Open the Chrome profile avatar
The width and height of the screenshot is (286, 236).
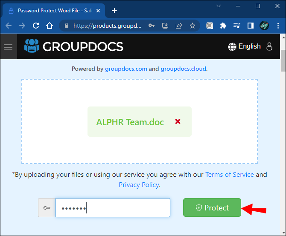264,26
